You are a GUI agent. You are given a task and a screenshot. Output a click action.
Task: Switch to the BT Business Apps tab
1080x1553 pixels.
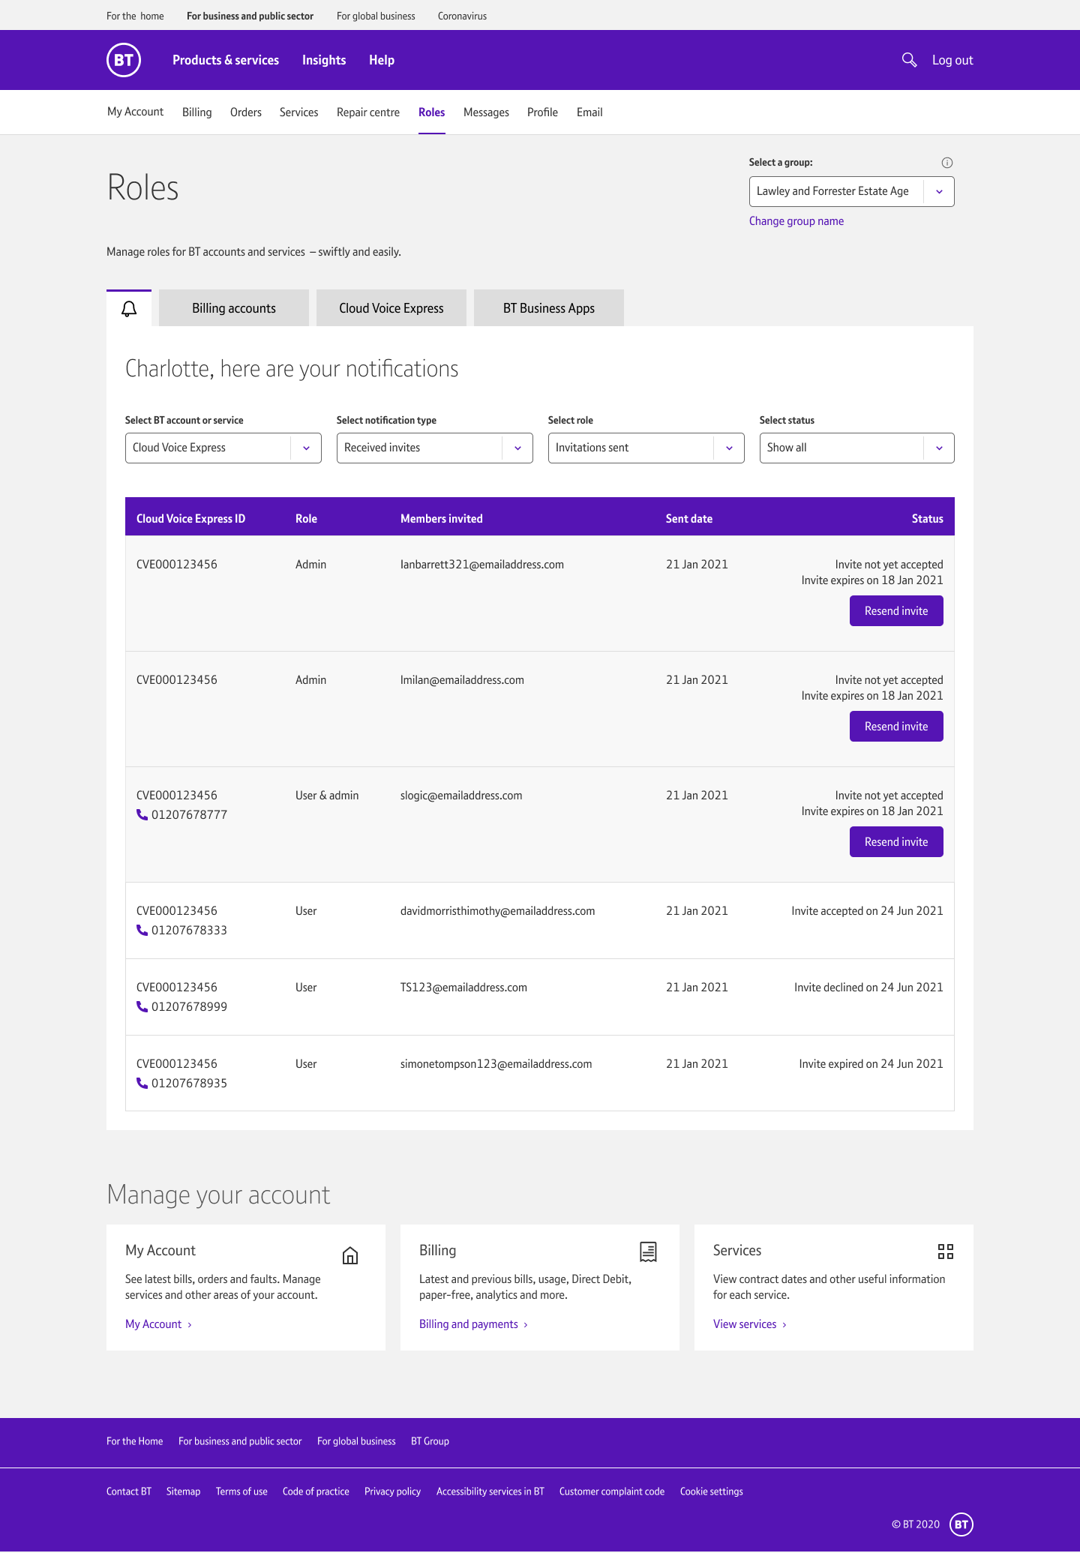pos(549,308)
